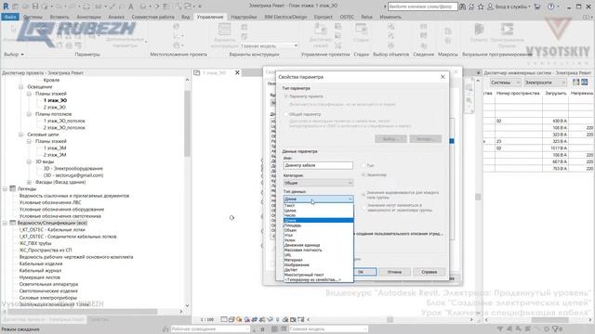This screenshot has width=595, height=334.
Task: Toggle the sun path icon in view bar
Action: pyautogui.click(x=239, y=319)
